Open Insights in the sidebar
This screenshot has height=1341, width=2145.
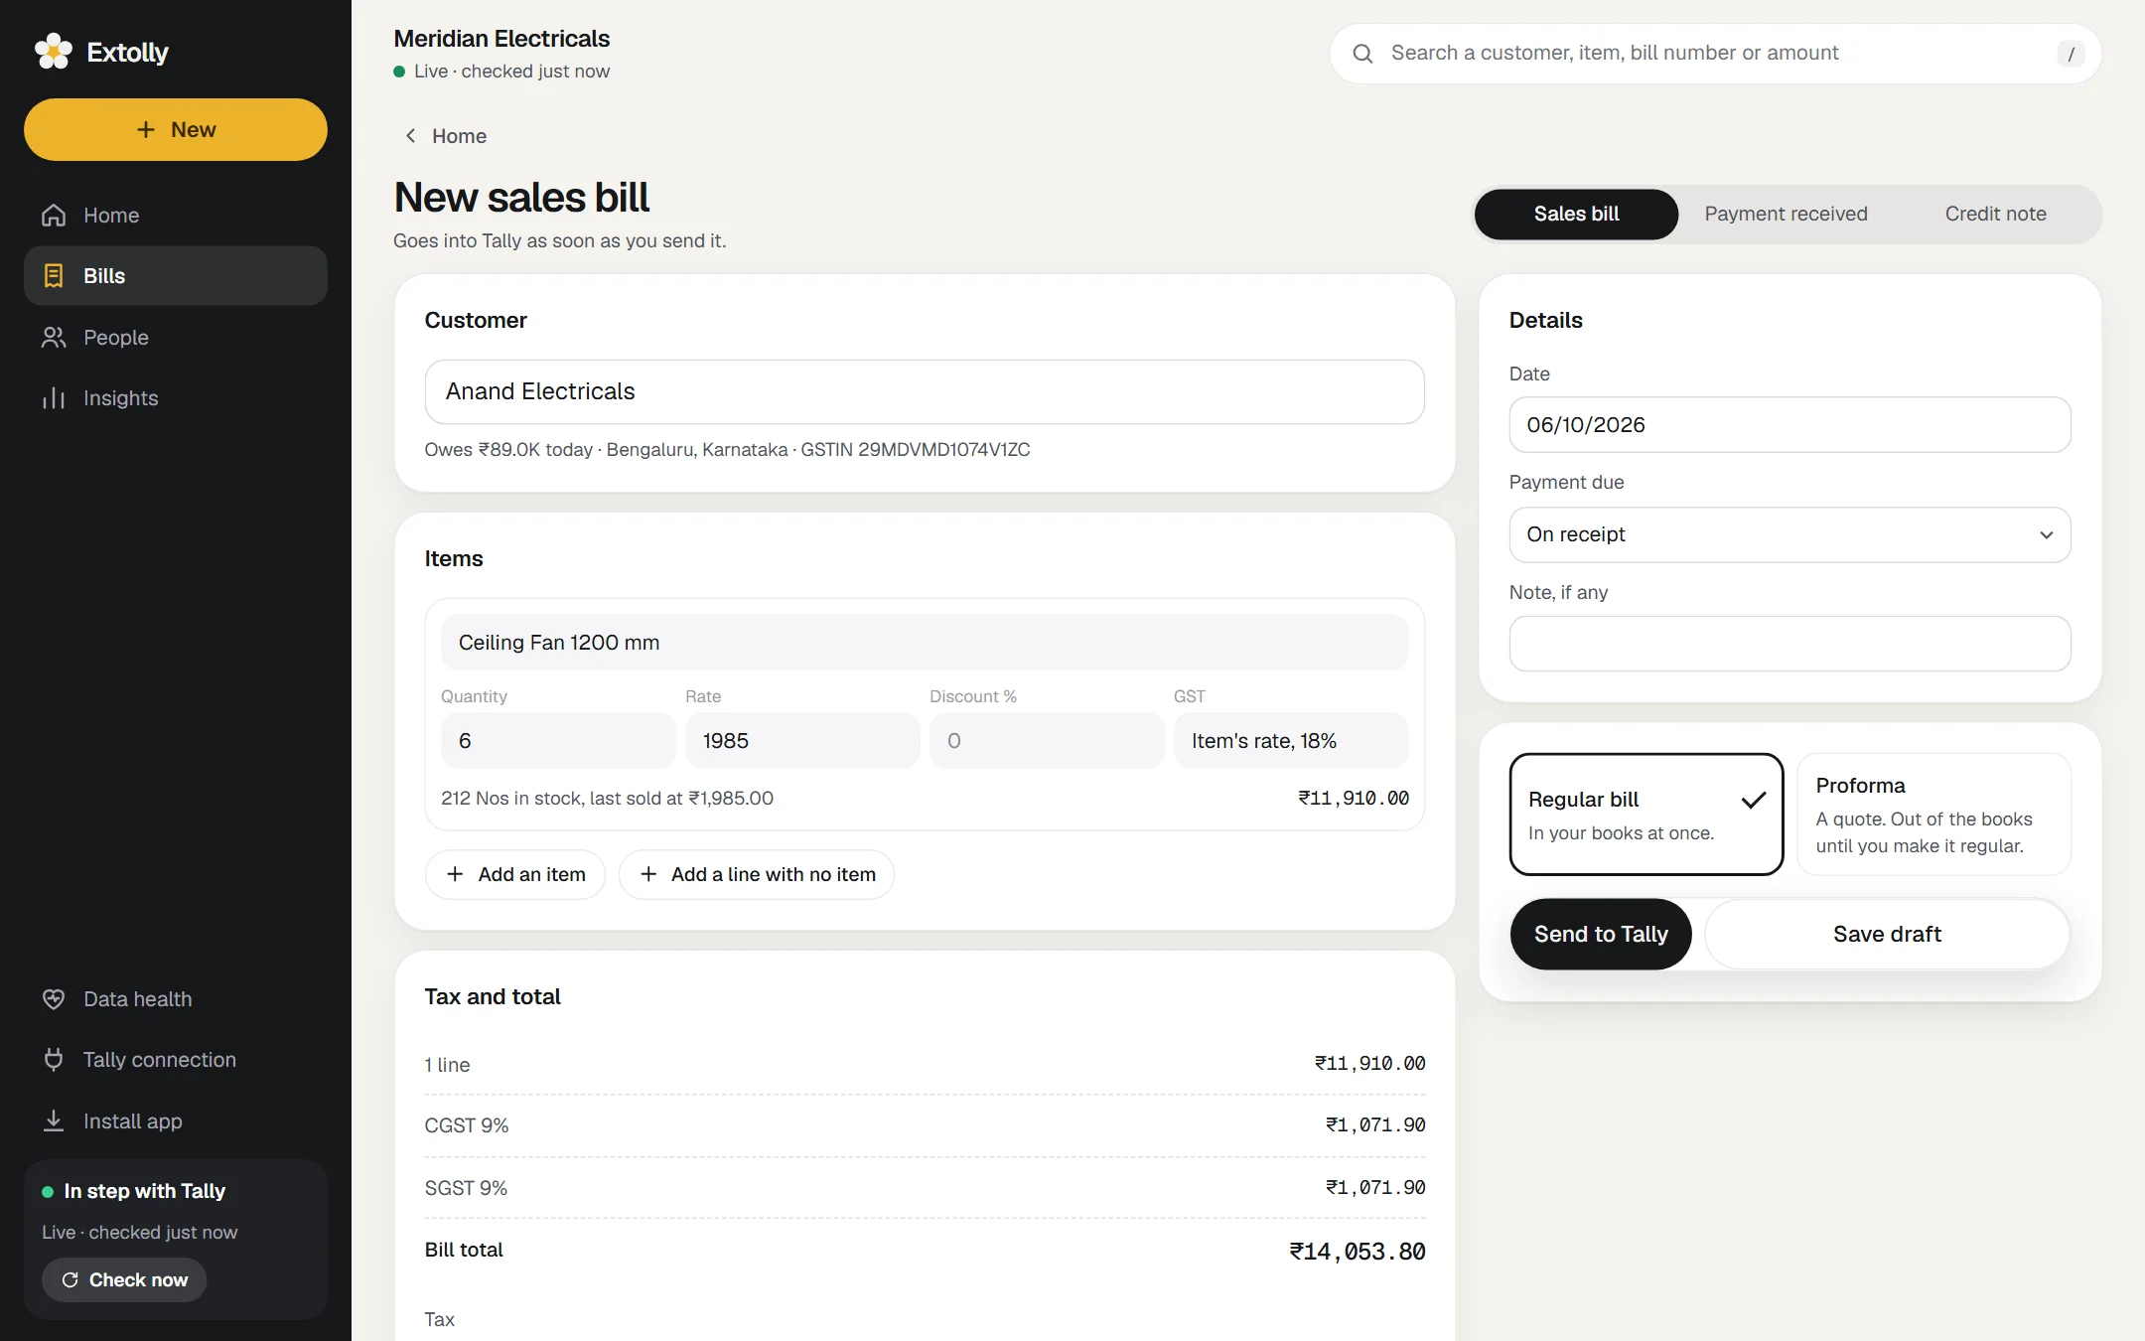(x=176, y=397)
